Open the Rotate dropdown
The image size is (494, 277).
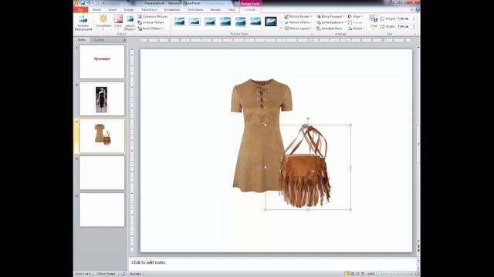point(357,28)
